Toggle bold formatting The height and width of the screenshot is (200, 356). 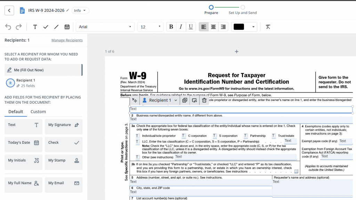click(171, 27)
